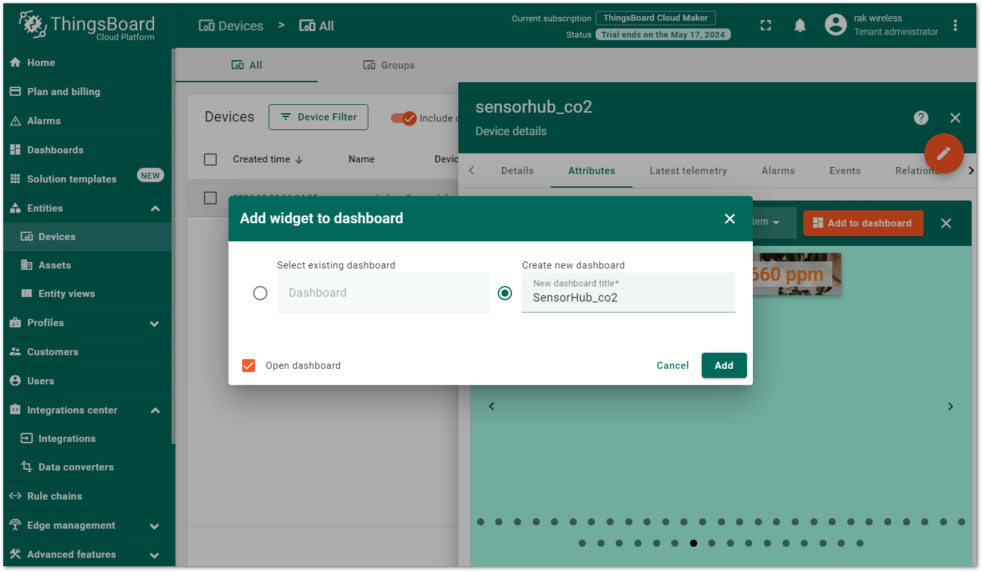982x572 pixels.
Task: Click Add in the dialog
Action: point(724,366)
